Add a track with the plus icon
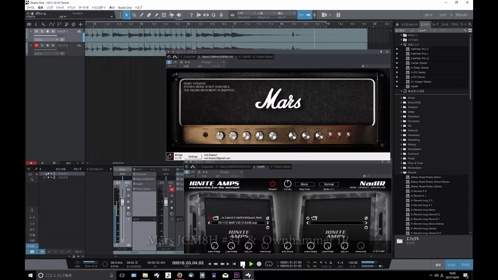 click(81, 24)
